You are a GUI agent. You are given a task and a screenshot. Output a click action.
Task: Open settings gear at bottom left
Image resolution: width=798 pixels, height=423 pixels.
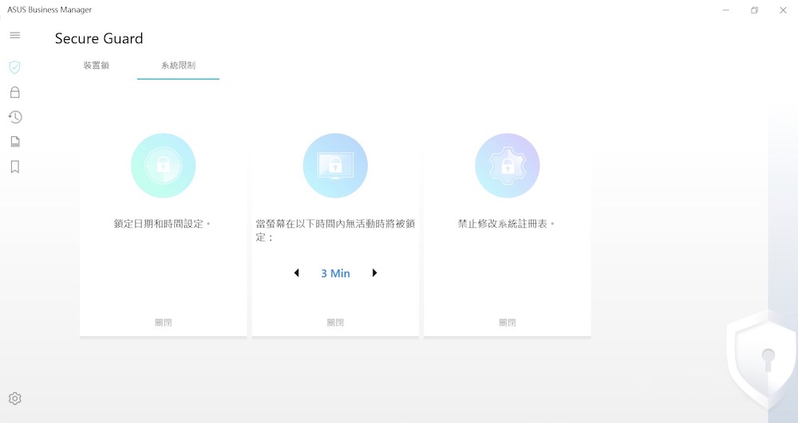pyautogui.click(x=14, y=398)
